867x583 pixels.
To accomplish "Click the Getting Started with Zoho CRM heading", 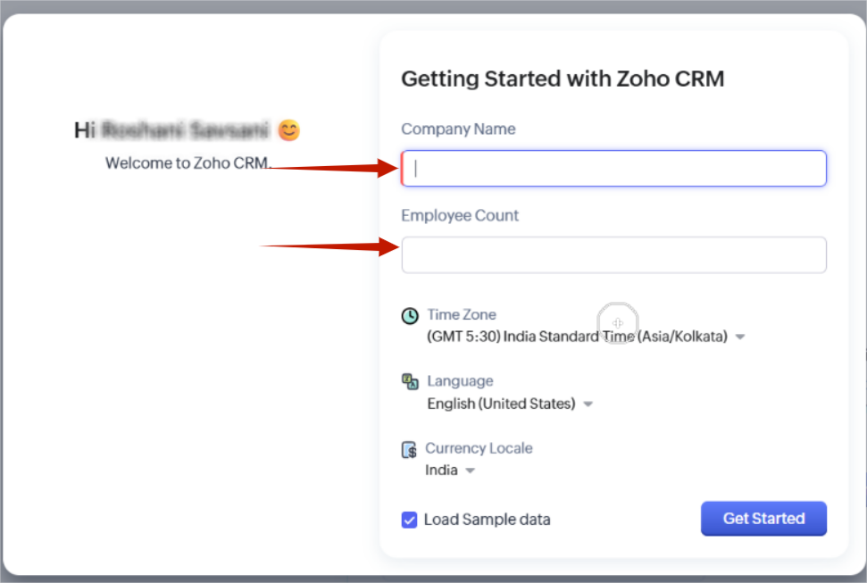I will [563, 79].
